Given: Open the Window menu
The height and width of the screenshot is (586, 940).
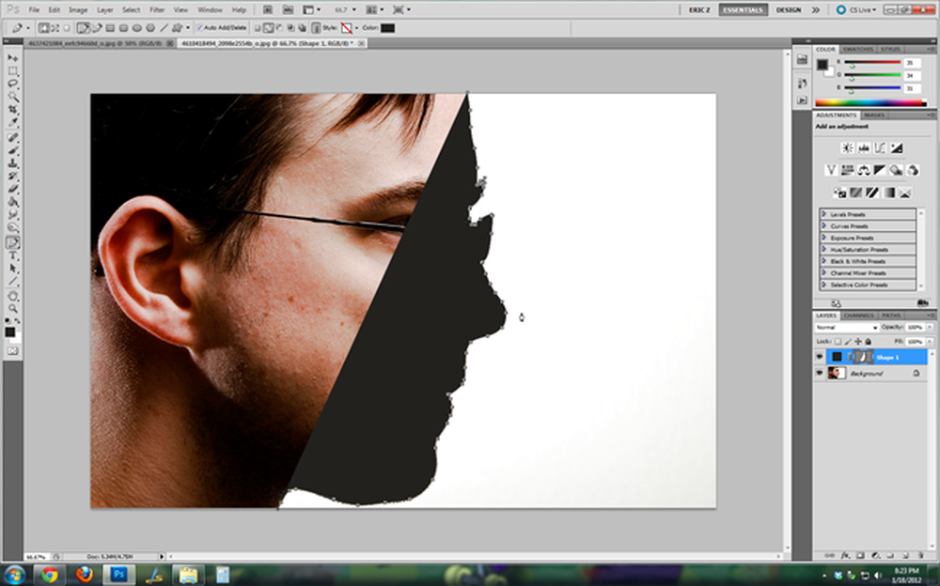Looking at the screenshot, I should (210, 10).
